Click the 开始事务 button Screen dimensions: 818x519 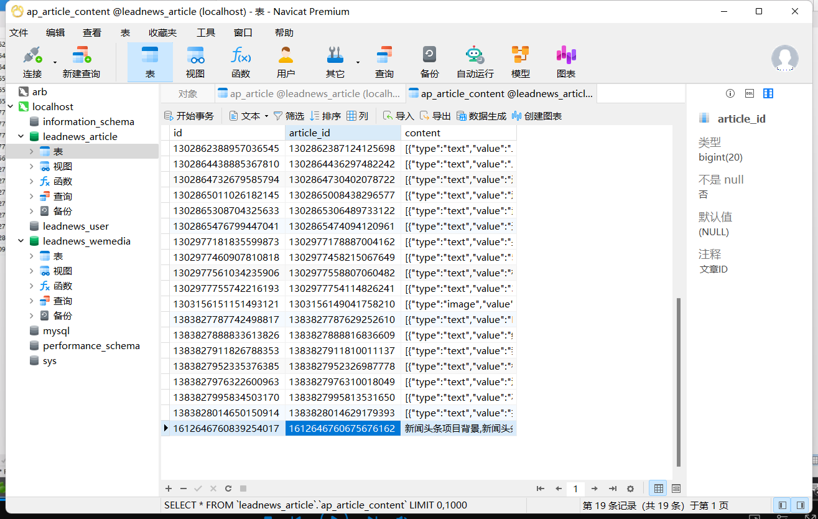(189, 116)
